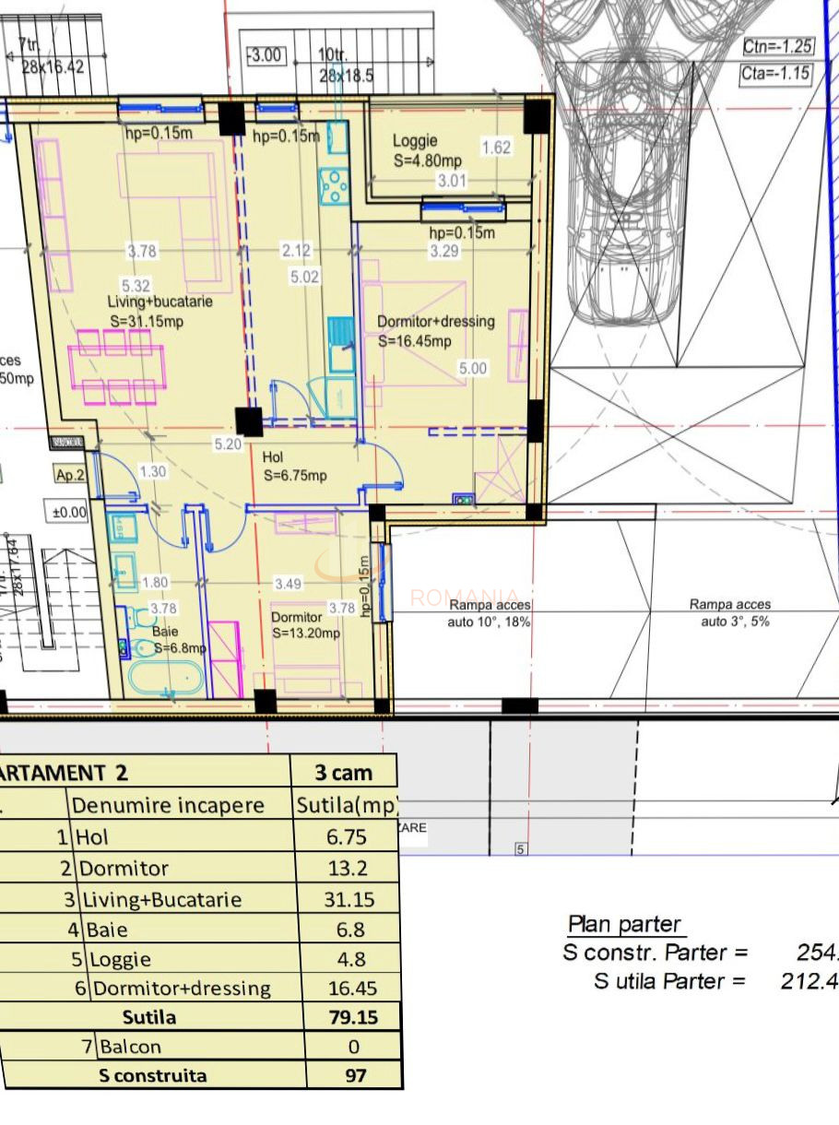This screenshot has width=839, height=1125.
Task: Select the Living+bucatarie S=31.15mp label
Action: tap(161, 310)
